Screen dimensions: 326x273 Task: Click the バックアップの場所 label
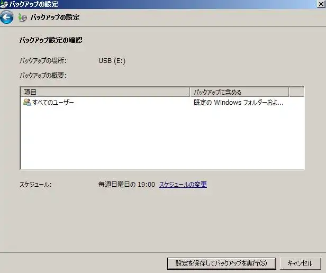tap(43, 60)
